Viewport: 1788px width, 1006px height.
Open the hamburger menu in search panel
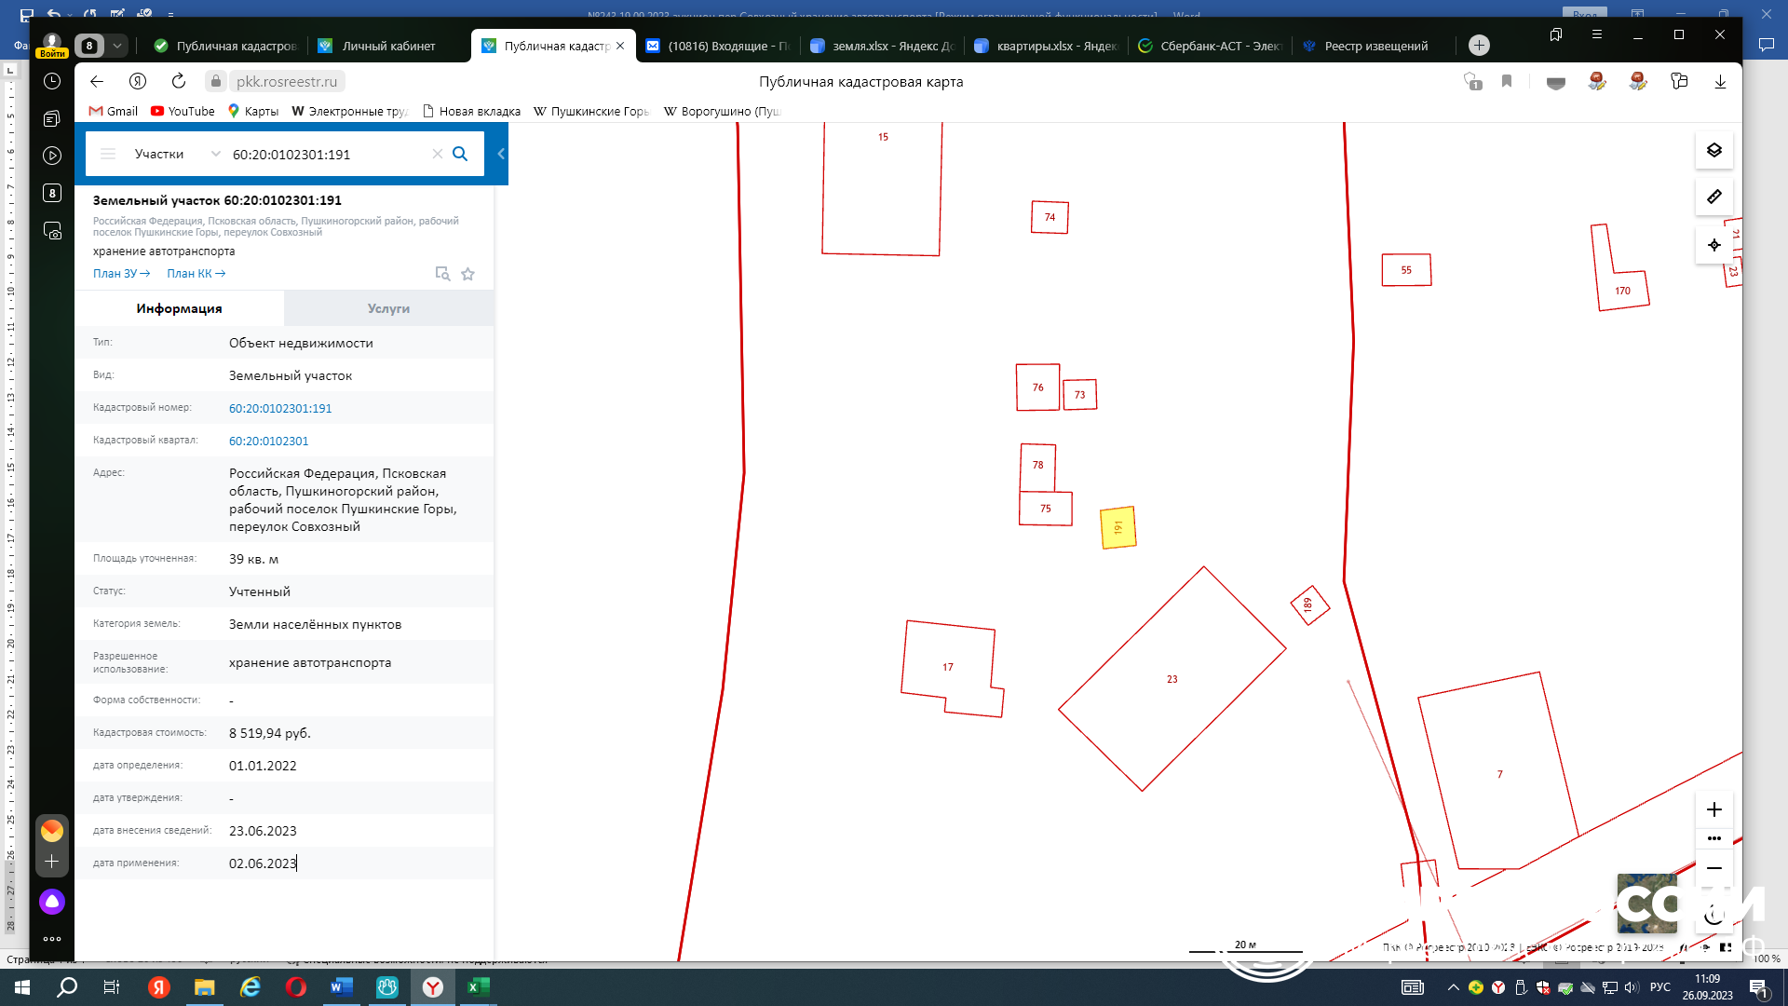pyautogui.click(x=108, y=154)
